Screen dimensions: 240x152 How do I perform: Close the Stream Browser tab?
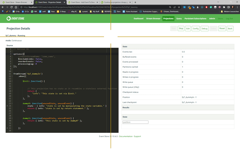pyautogui.click(x=32, y=2)
